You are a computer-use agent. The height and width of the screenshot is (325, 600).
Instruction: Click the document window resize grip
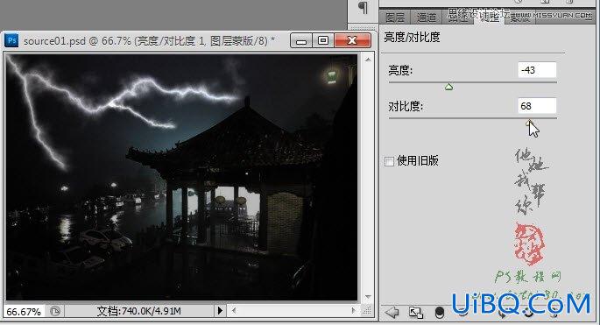367,311
